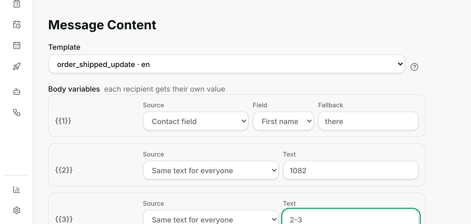Open Source dropdown for variable {{1}}

pyautogui.click(x=196, y=121)
